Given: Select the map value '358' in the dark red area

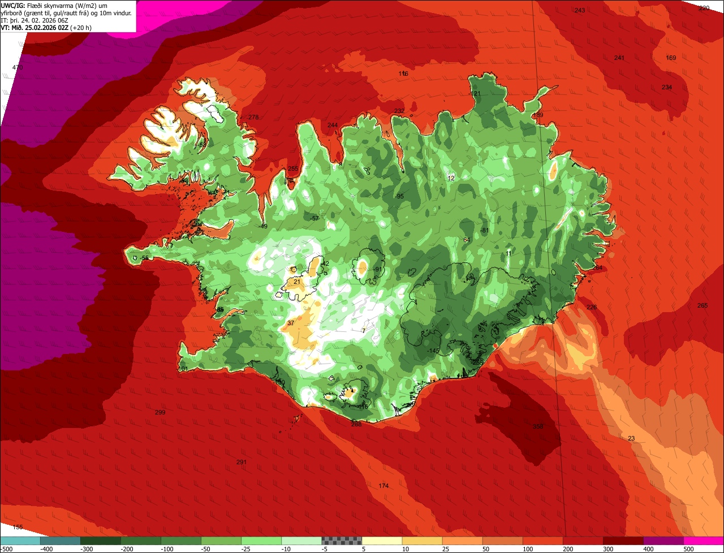Looking at the screenshot, I should 538,427.
